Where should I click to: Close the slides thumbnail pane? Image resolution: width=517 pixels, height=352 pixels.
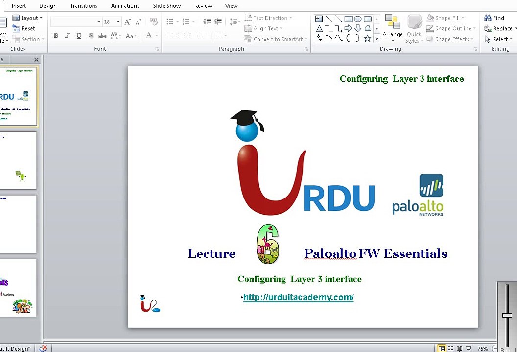pyautogui.click(x=36, y=60)
